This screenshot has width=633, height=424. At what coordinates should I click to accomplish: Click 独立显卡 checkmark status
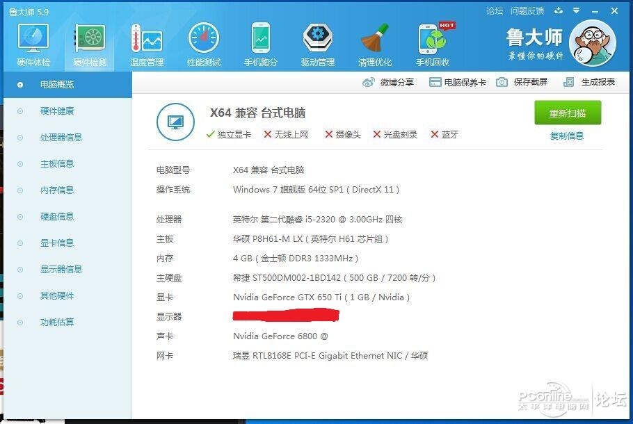[228, 134]
